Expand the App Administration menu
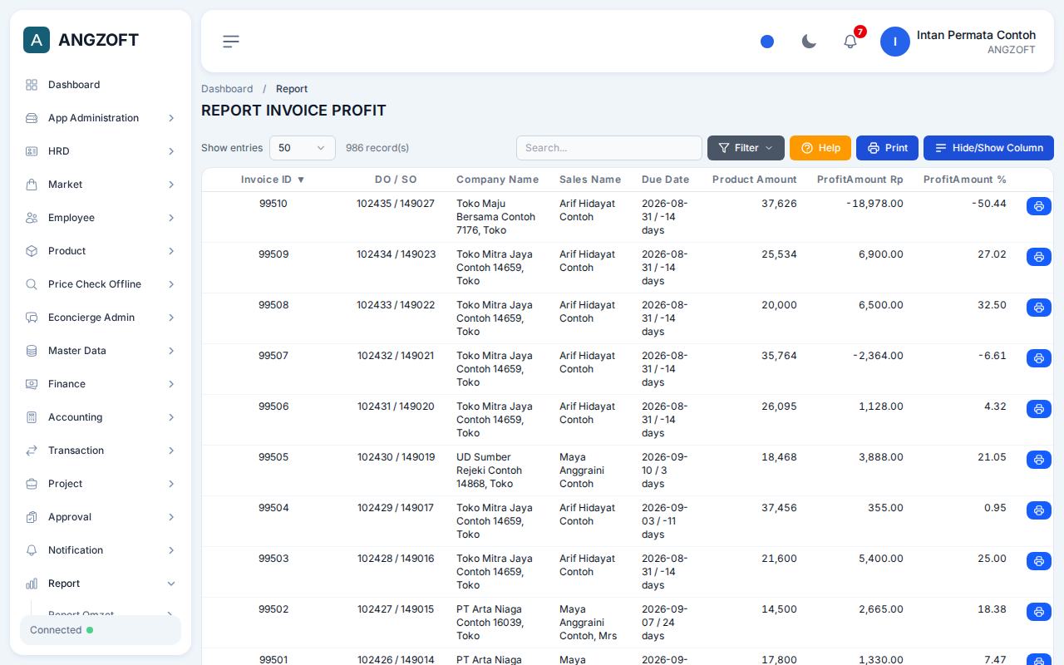The width and height of the screenshot is (1064, 665). 101,118
